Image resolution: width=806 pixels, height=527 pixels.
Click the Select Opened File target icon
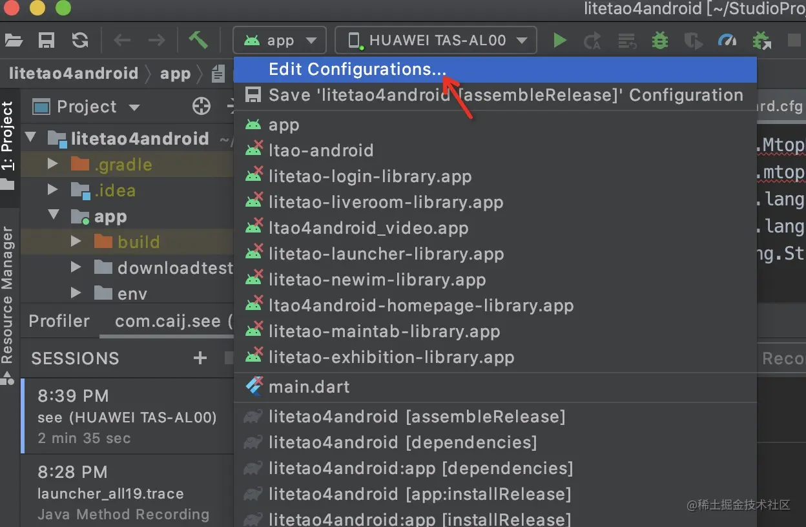click(201, 106)
